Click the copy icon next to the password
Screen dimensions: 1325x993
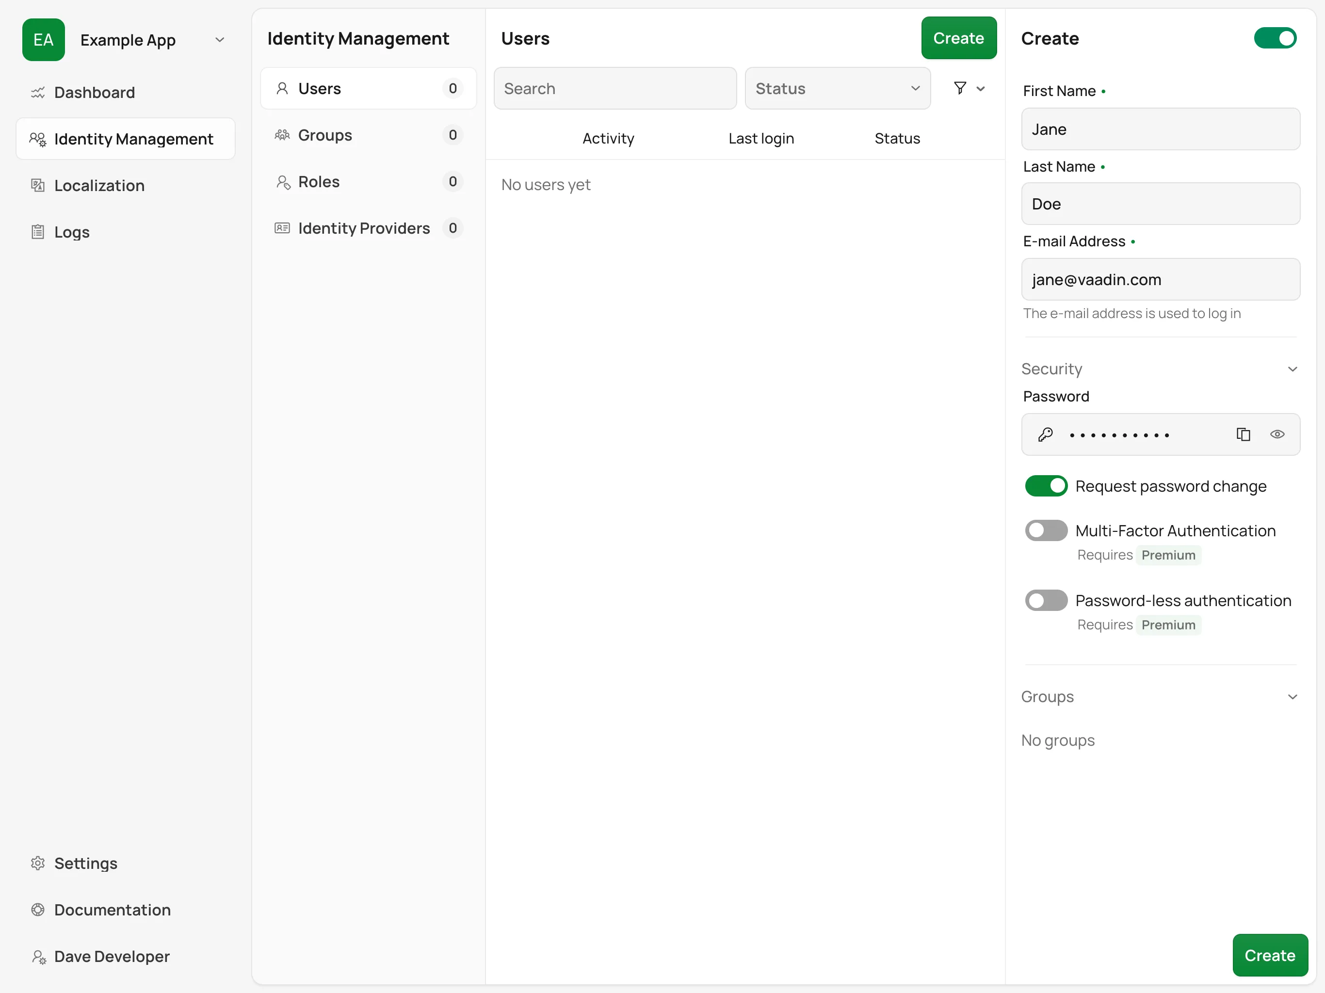pos(1244,434)
